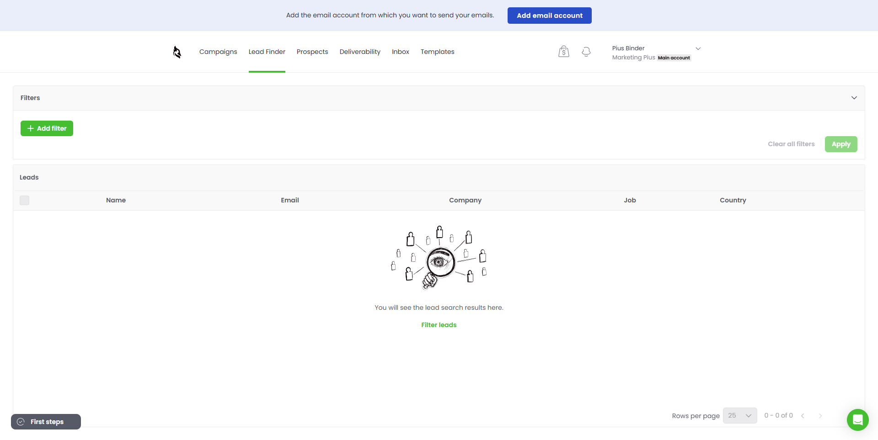Open the rows per page dropdown

(x=739, y=416)
